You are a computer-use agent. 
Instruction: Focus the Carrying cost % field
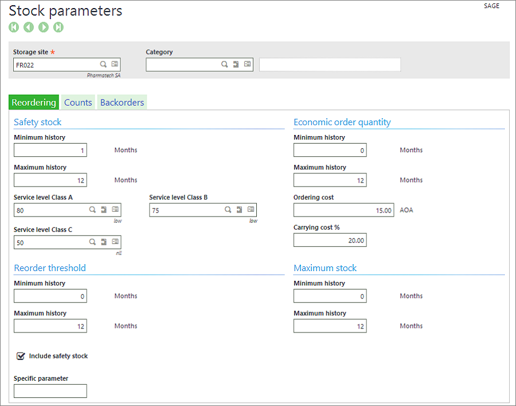pyautogui.click(x=330, y=240)
